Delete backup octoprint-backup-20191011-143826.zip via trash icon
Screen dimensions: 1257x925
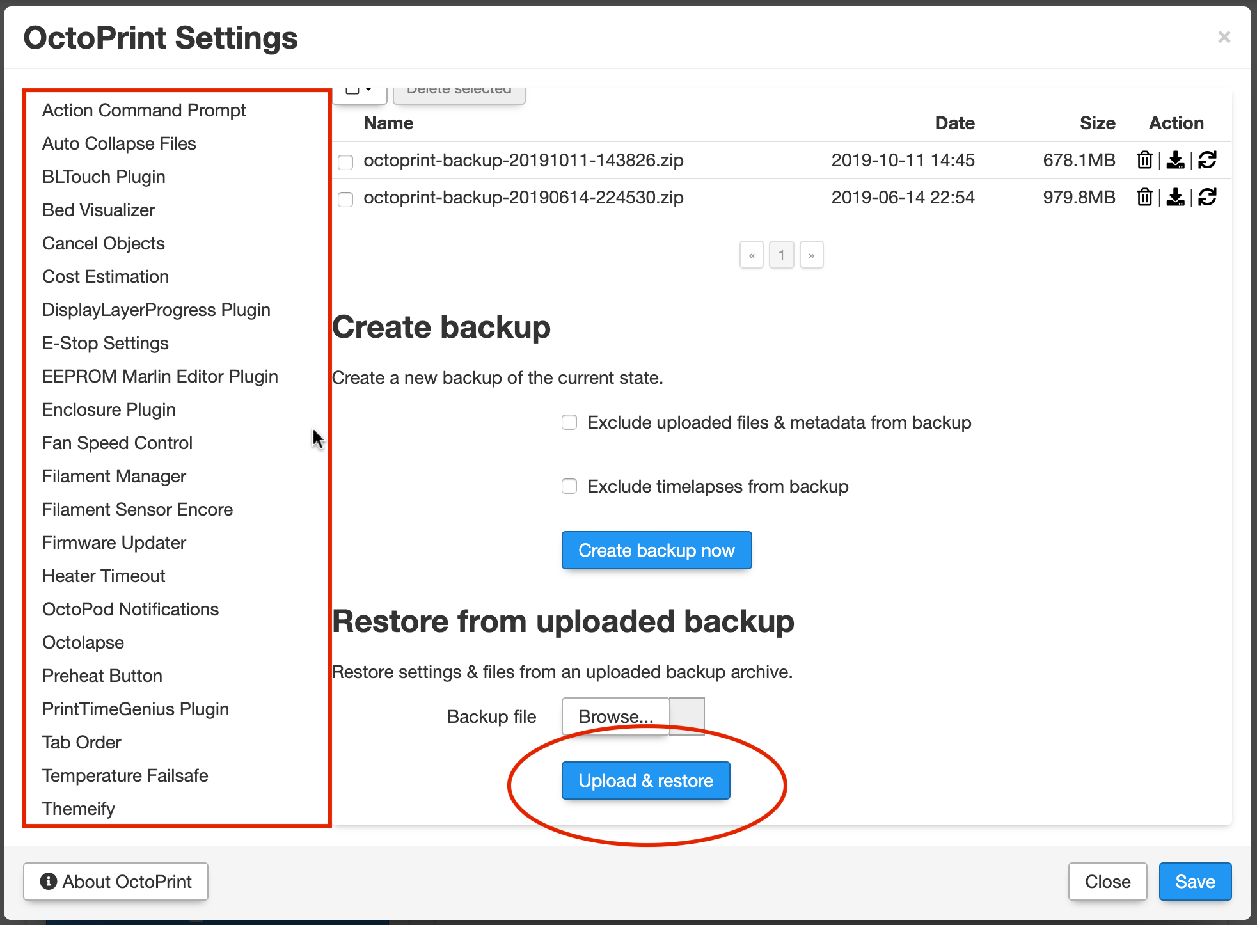click(x=1144, y=160)
